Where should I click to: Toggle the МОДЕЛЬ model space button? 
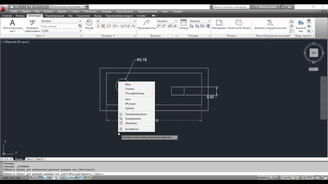(x=263, y=178)
